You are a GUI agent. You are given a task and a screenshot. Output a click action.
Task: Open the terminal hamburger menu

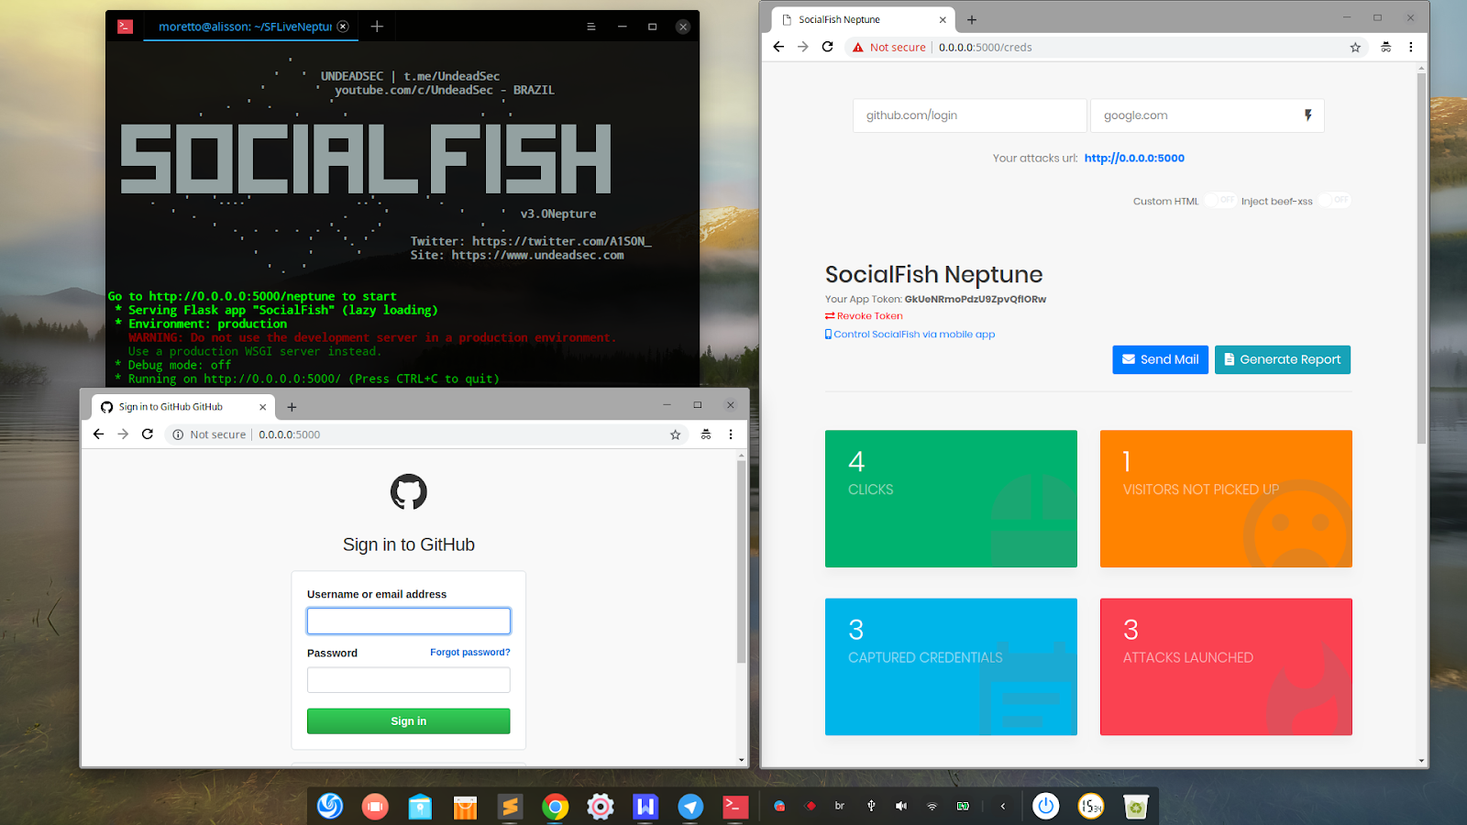(x=590, y=26)
